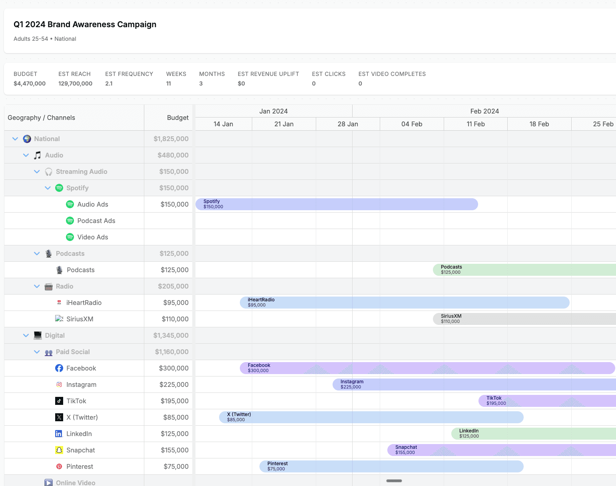616x486 pixels.
Task: Collapse the Paid Social group
Action: coord(37,352)
